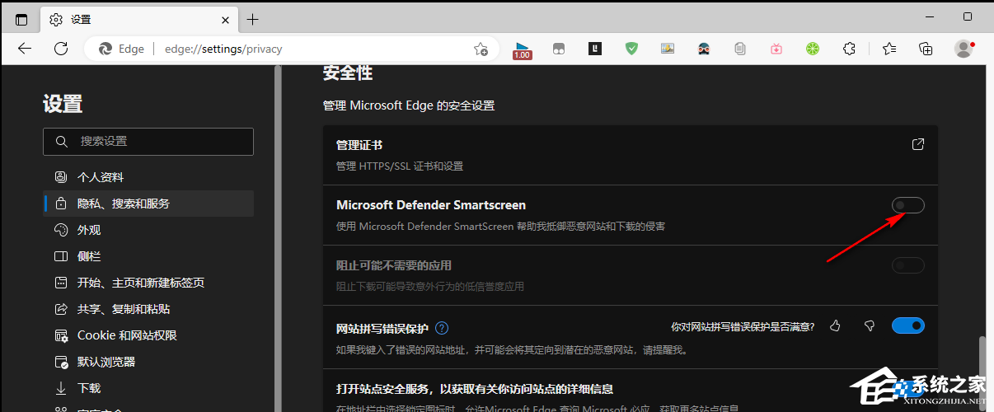This screenshot has height=412, width=994.
Task: Open a new tab with plus button
Action: (252, 19)
